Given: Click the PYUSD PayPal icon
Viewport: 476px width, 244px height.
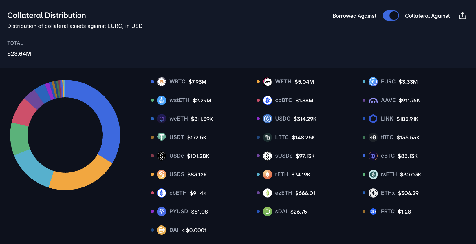Looking at the screenshot, I should tap(162, 212).
